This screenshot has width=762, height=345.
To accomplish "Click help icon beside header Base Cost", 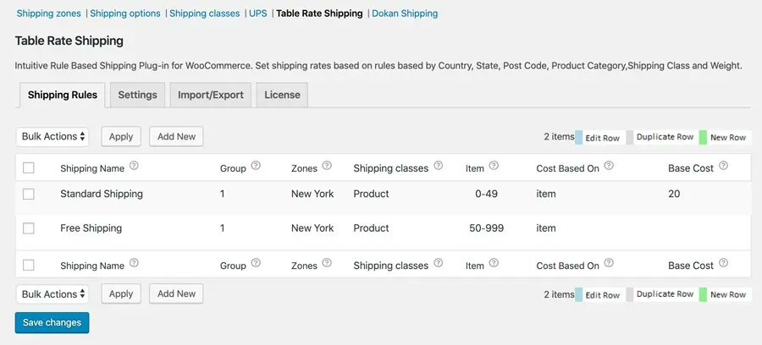I will click(x=724, y=167).
